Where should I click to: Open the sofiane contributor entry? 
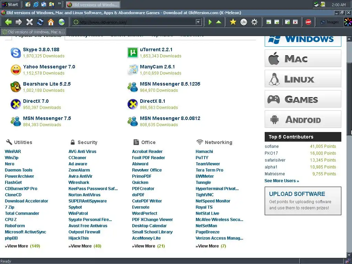tap(272, 146)
